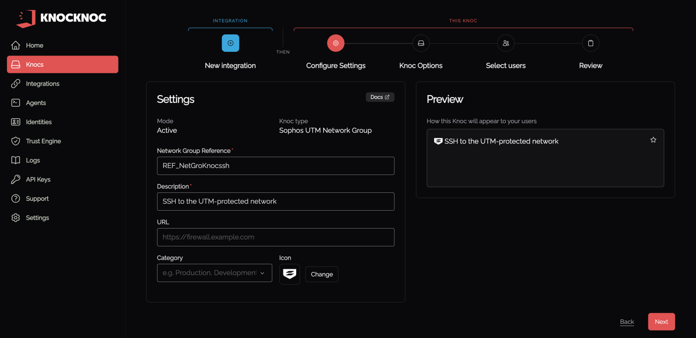Click the New integration step icon

[x=230, y=43]
